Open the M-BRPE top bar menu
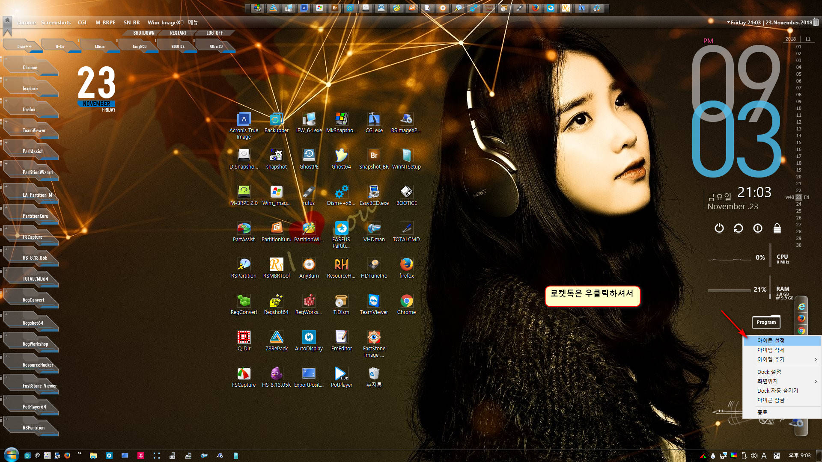Image resolution: width=822 pixels, height=462 pixels. click(105, 23)
